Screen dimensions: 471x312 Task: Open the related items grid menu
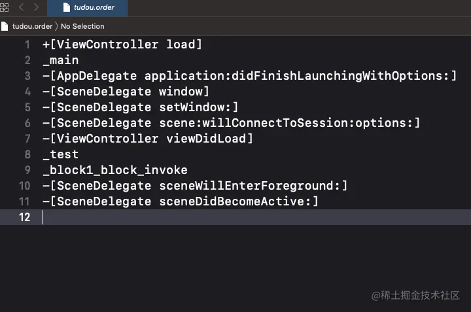tap(5, 8)
